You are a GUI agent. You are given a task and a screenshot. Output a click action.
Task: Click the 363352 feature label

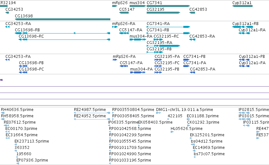click(x=22, y=148)
